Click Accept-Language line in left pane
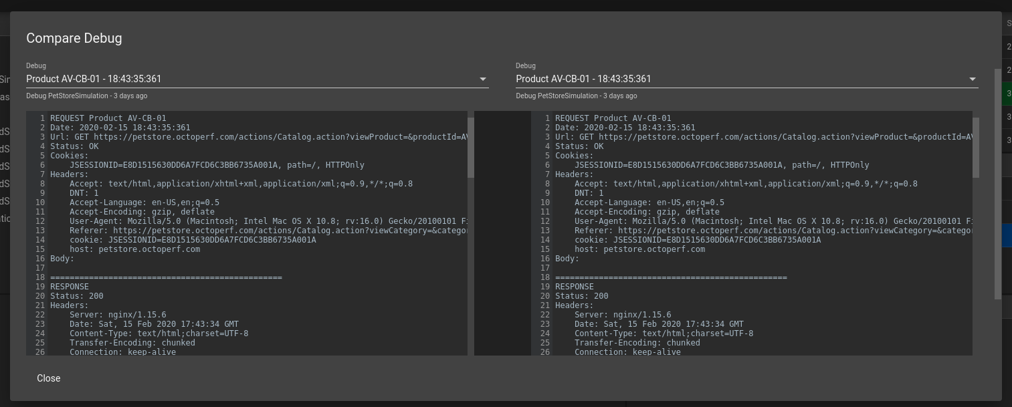This screenshot has width=1012, height=407. coord(144,202)
